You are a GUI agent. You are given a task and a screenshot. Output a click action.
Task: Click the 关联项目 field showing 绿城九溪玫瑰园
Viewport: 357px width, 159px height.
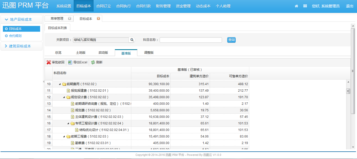click(101, 40)
